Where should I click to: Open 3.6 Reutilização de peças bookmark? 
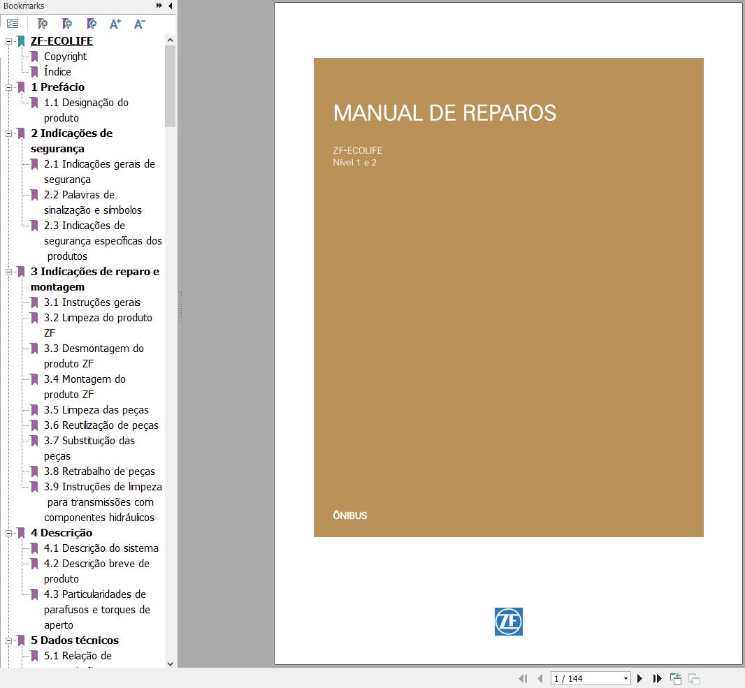point(101,425)
